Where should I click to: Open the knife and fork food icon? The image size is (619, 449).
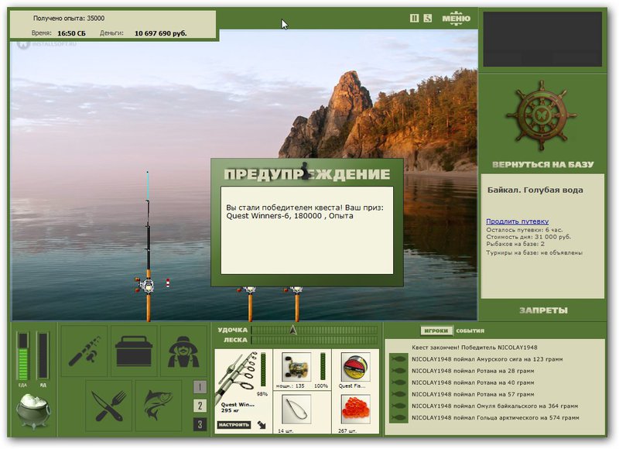pos(108,406)
